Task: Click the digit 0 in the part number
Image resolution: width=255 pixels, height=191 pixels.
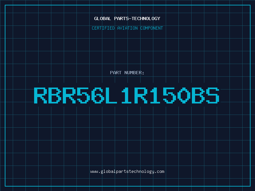Action: point(184,95)
